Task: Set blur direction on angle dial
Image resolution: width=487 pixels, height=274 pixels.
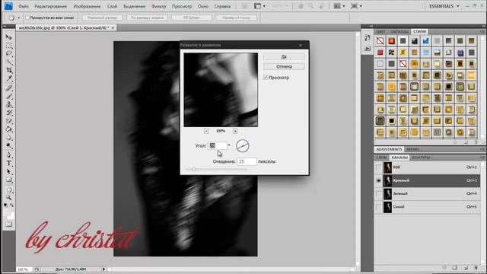Action: (242, 145)
